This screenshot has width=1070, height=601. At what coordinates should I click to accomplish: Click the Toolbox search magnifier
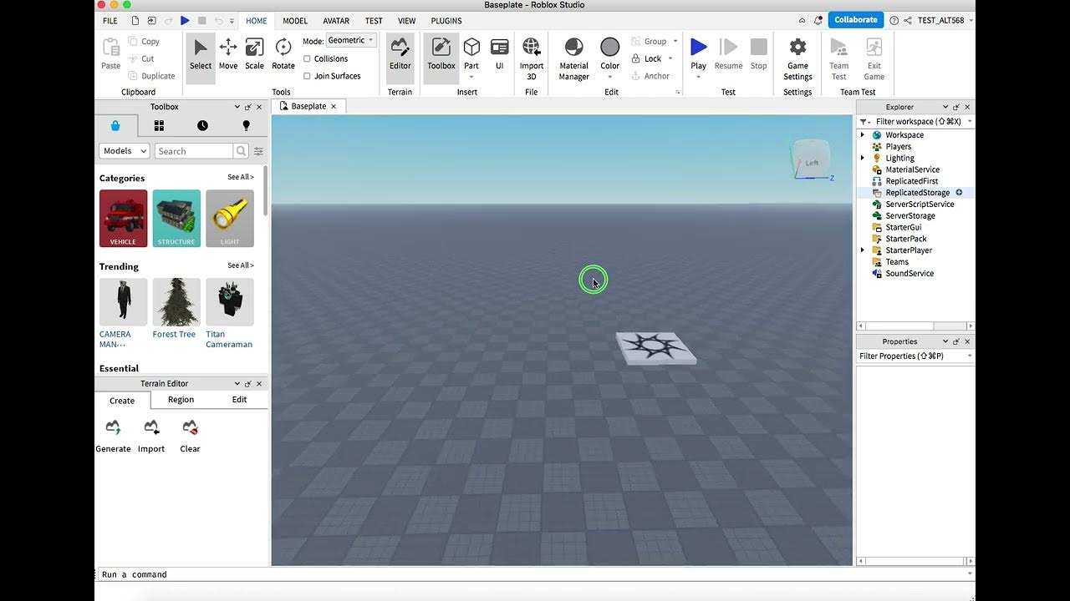[x=241, y=151]
